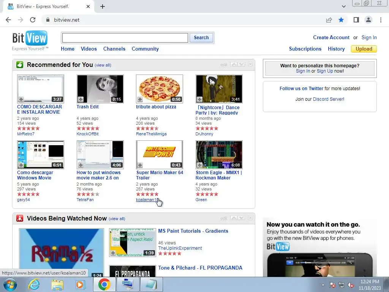Click the muted volume tray icon
This screenshot has height=292, width=389.
[351, 285]
